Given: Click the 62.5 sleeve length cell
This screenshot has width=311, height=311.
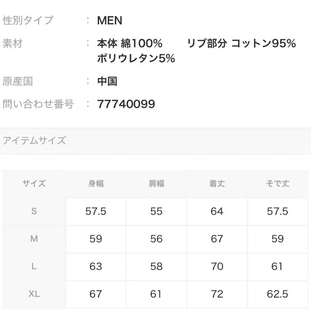Looking at the screenshot, I should (277, 294).
